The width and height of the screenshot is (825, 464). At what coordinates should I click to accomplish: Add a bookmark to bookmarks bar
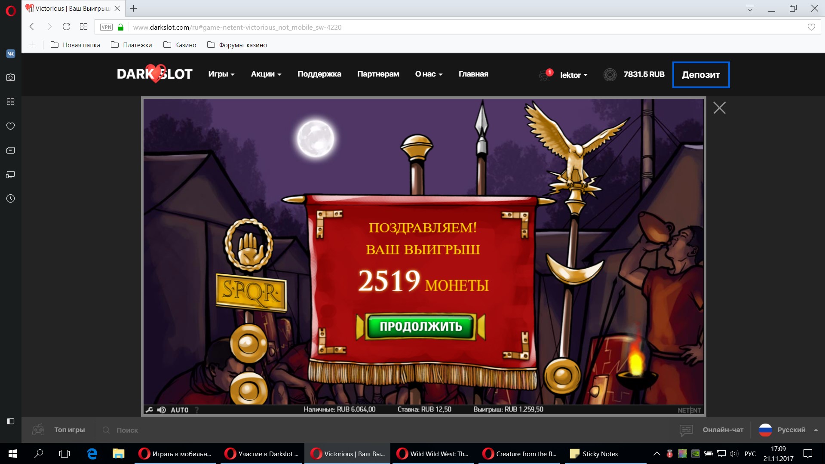click(x=32, y=45)
